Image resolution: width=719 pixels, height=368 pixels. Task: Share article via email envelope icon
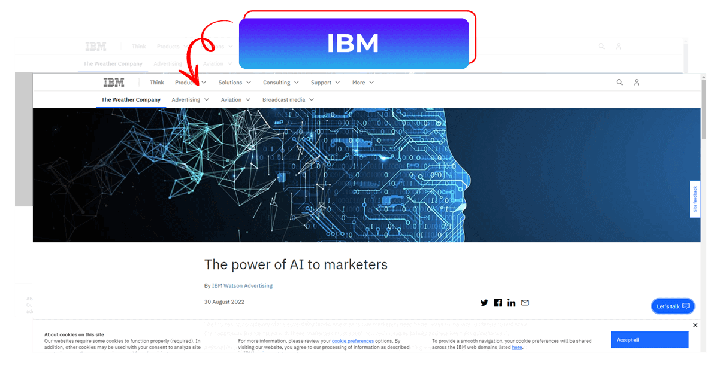[x=525, y=303]
